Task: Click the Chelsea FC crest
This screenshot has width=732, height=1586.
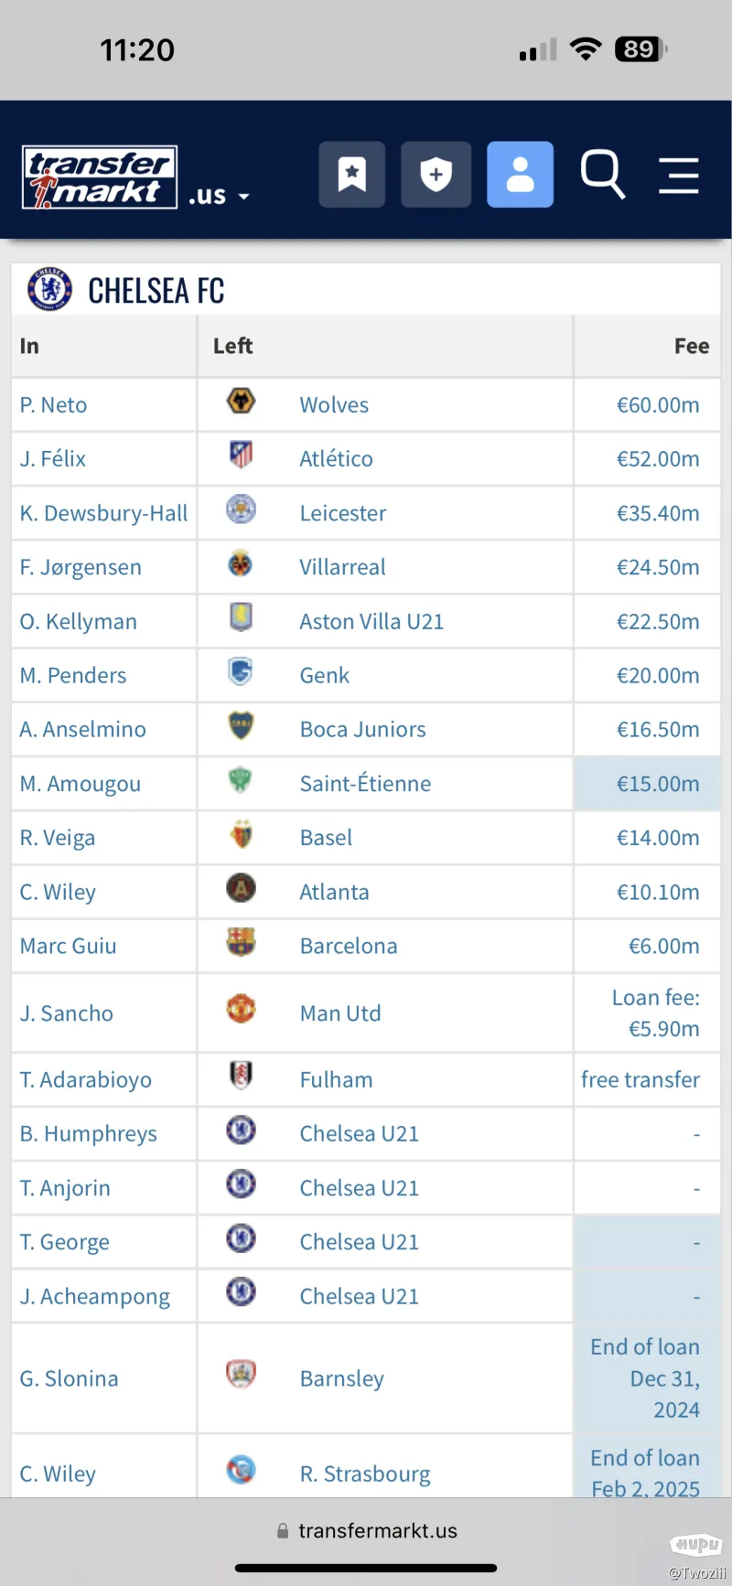Action: (x=49, y=289)
